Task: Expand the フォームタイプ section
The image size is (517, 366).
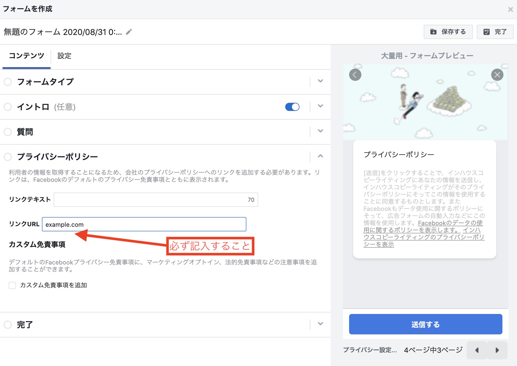Action: pos(320,81)
